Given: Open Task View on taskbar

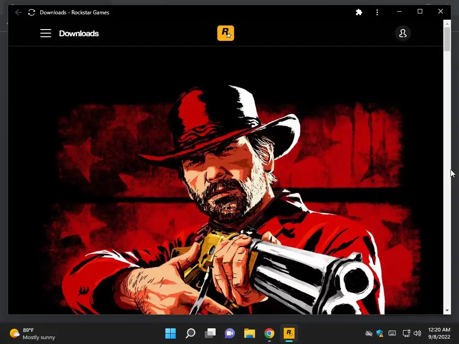Looking at the screenshot, I should [x=210, y=333].
